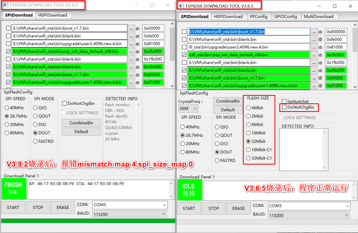Click ERASE button in V3.6.5 window
358x233 pixels.
(x=239, y=209)
